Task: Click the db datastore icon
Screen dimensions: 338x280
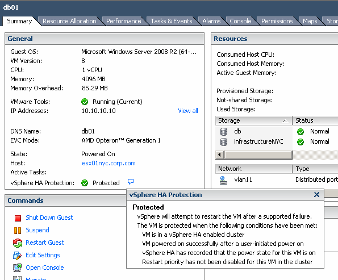Action: 224,132
